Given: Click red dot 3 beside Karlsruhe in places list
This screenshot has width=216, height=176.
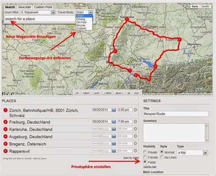Looking at the screenshot, I should click(5, 129).
